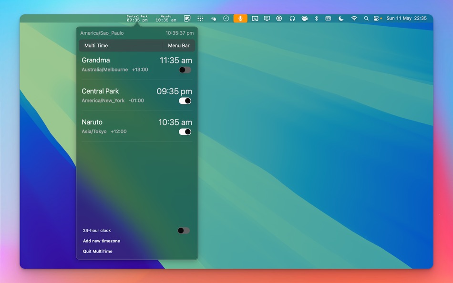453x283 pixels.
Task: Click the pointer-and-dot icon in menu bar
Action: pyautogui.click(x=213, y=19)
